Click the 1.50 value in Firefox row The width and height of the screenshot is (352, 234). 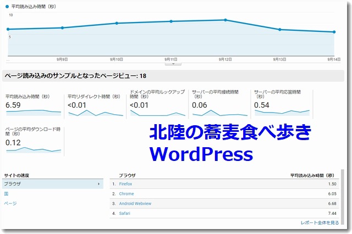coord(332,184)
